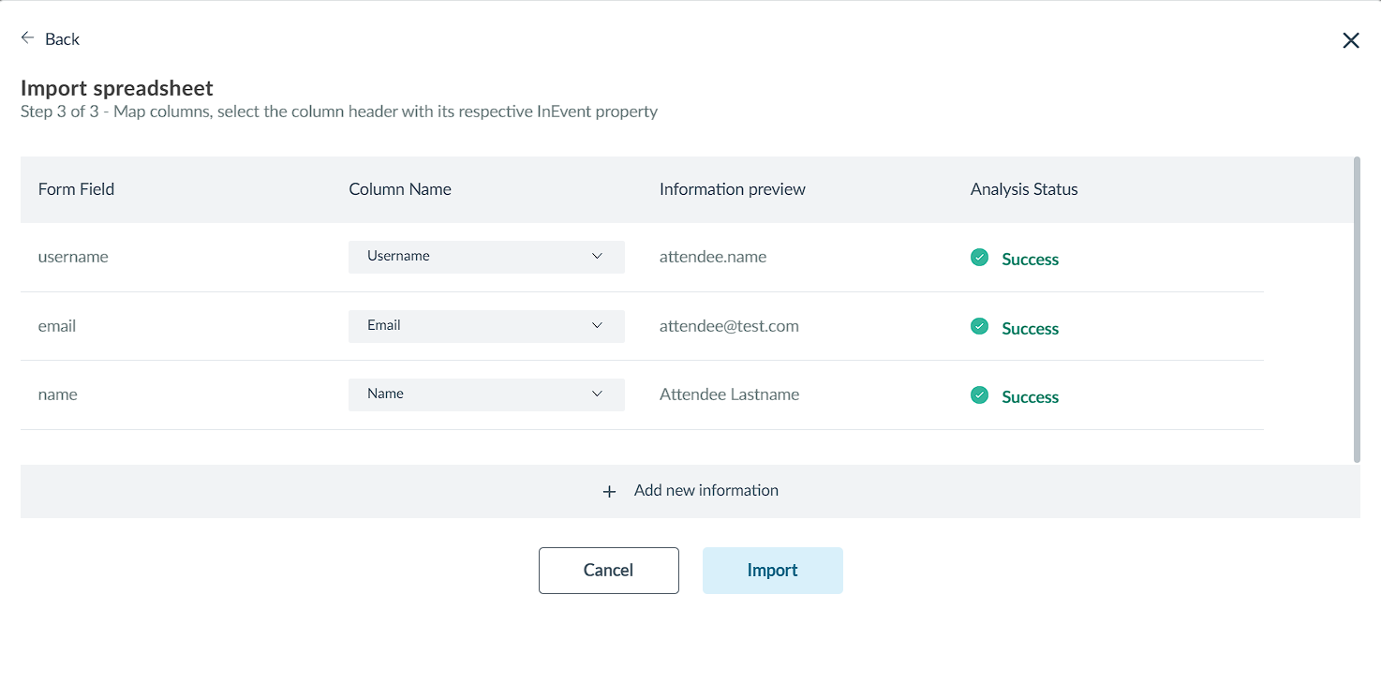Click the Back arrow icon

27,38
